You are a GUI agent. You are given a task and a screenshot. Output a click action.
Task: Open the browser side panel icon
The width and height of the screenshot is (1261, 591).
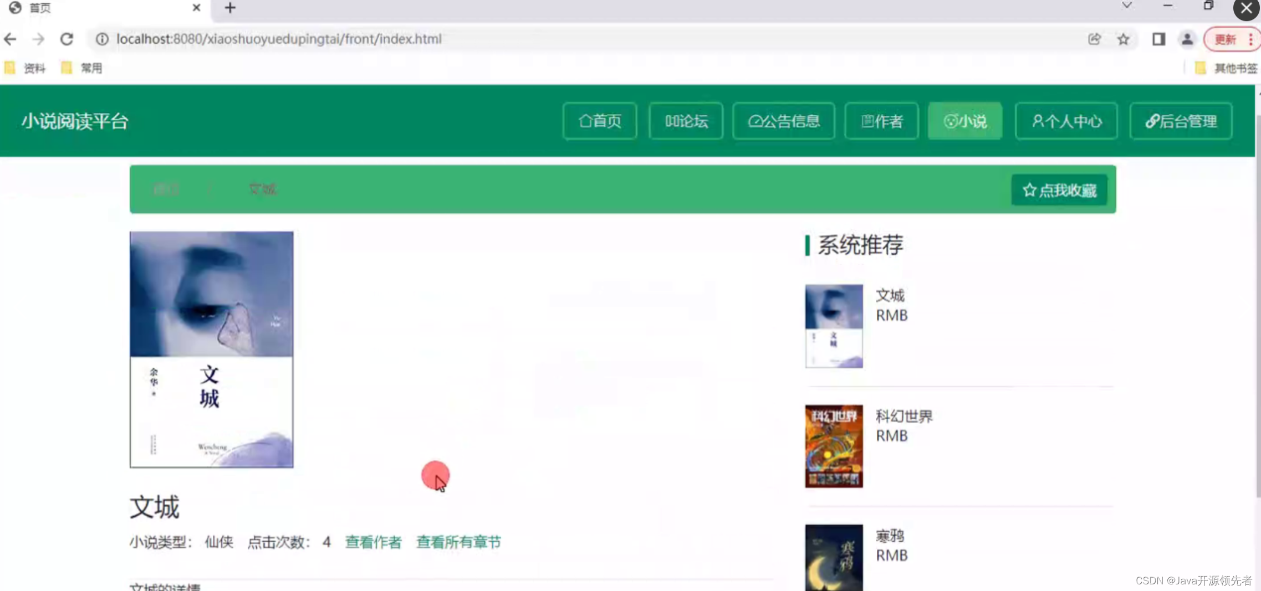[1158, 39]
